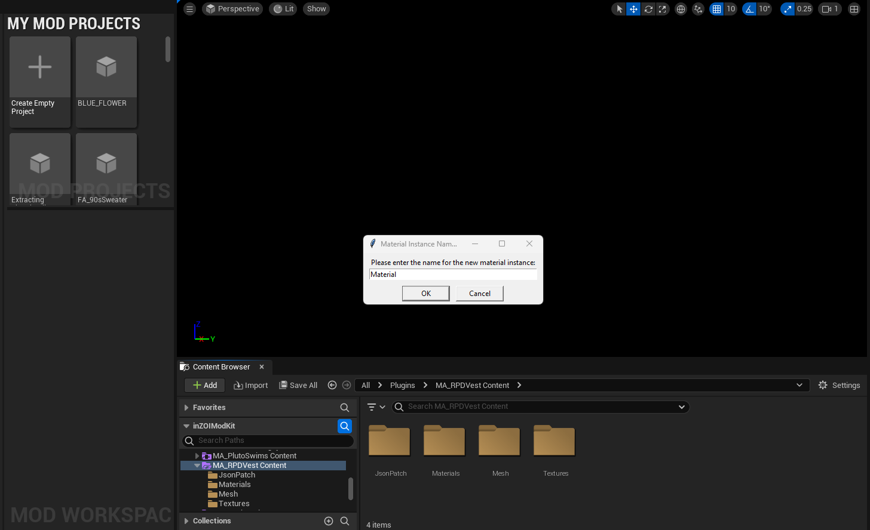Open the grid snap value 10 dropdown
Image resolution: width=870 pixels, height=530 pixels.
point(731,9)
